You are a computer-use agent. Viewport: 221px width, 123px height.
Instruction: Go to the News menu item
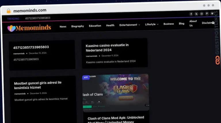tap(63, 26)
